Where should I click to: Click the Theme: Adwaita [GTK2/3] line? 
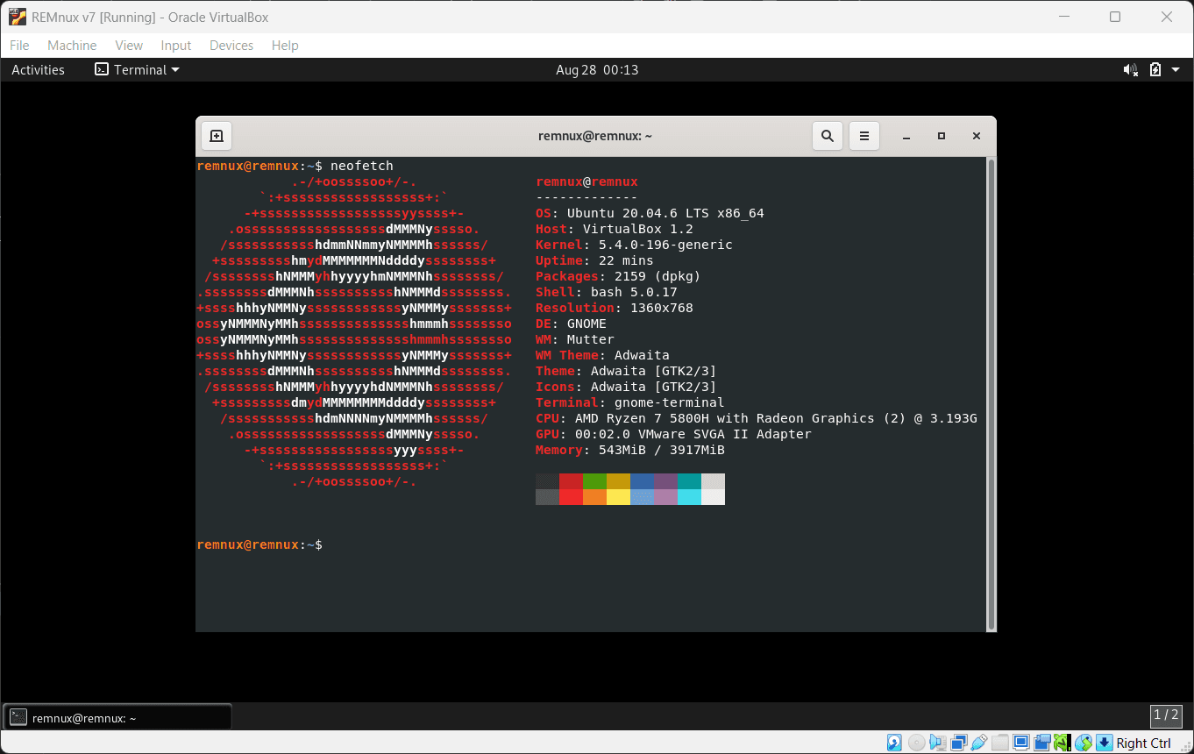[626, 371]
